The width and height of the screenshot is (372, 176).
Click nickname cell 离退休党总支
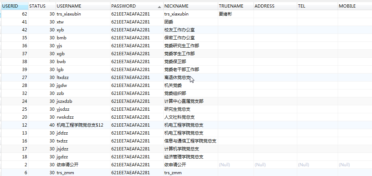tap(191, 78)
